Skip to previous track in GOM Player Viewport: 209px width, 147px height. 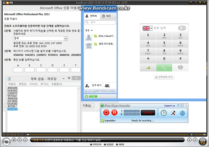tap(20, 140)
